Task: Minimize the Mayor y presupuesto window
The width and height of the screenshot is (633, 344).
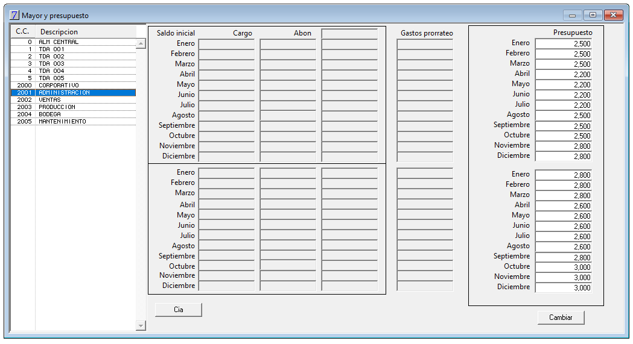Action: [572, 15]
